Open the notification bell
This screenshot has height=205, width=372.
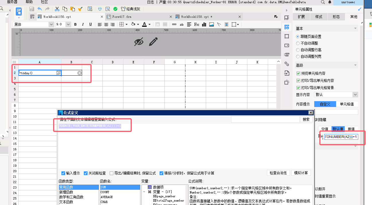(330, 2)
